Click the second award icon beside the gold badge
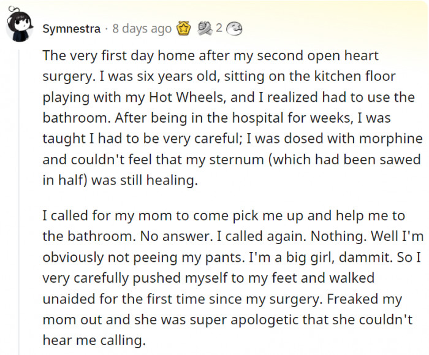This screenshot has width=429, height=355. (205, 28)
